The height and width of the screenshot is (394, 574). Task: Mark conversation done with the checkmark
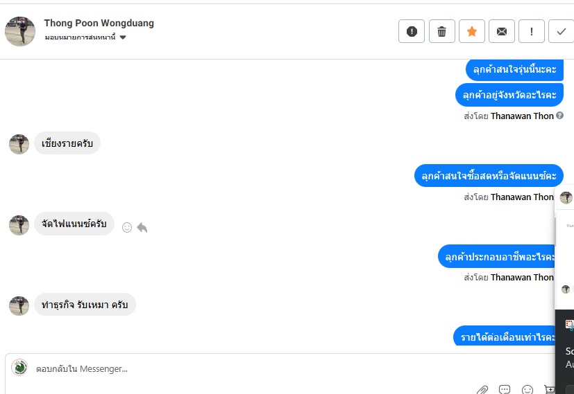pyautogui.click(x=562, y=31)
